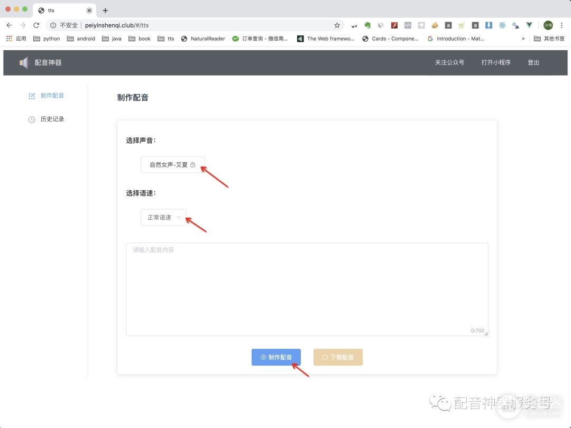This screenshot has height=428, width=571.
Task: Click 打开小程序 in the header
Action: pos(495,62)
